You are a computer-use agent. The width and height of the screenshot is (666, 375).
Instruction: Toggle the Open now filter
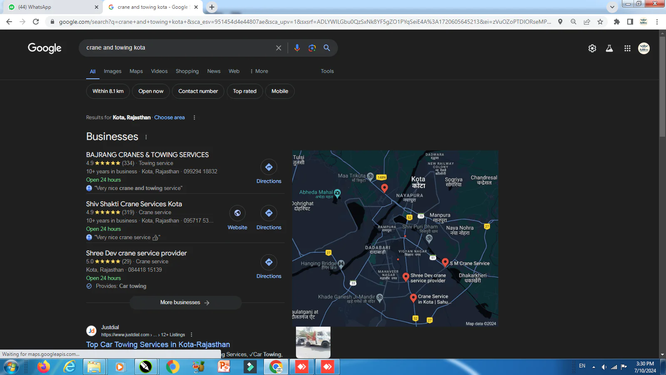tap(151, 91)
